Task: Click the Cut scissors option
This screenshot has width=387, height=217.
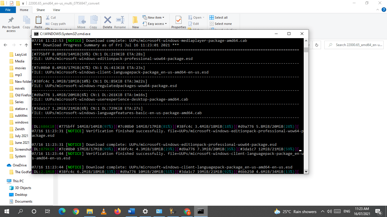Action: pos(50,18)
